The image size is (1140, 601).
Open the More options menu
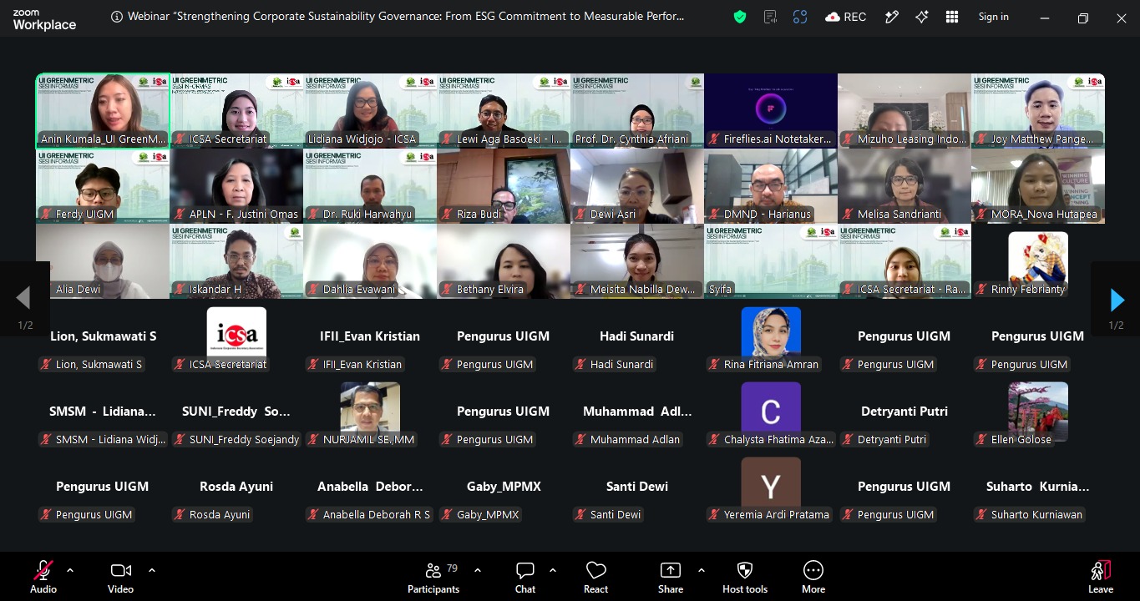point(813,577)
